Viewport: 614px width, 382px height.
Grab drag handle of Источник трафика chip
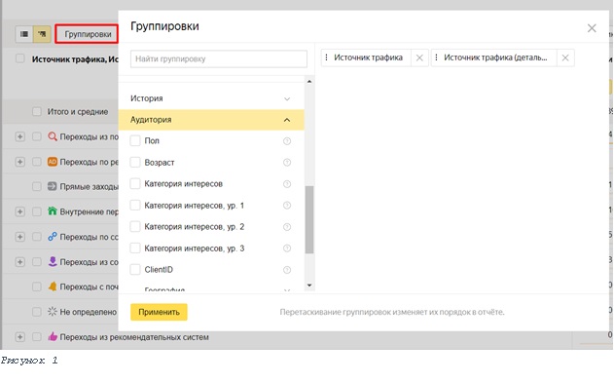(x=326, y=57)
